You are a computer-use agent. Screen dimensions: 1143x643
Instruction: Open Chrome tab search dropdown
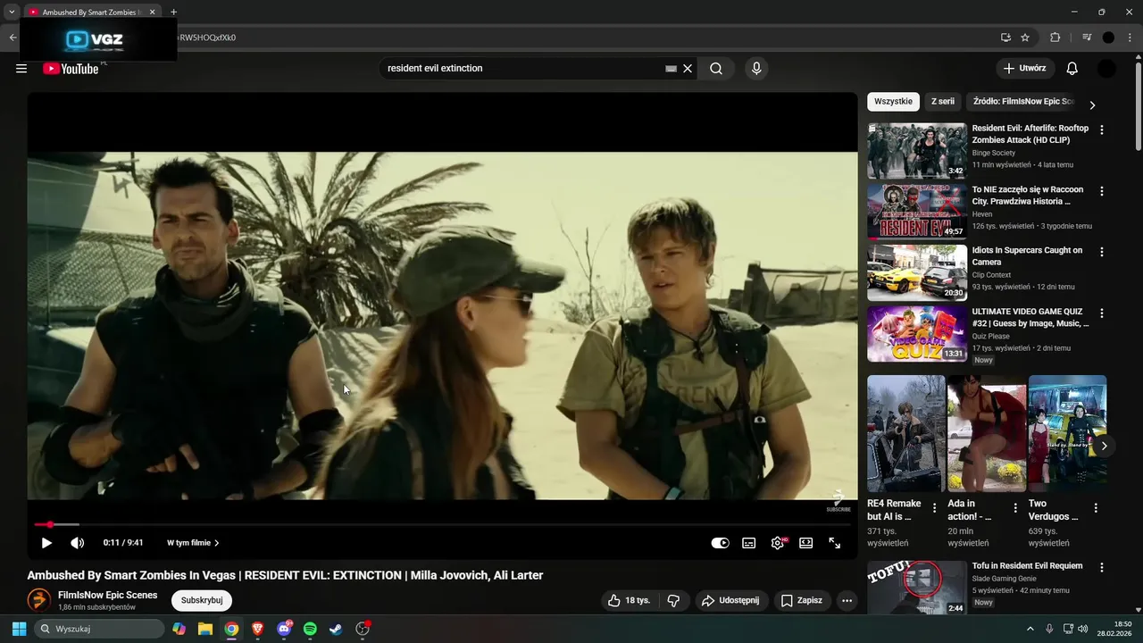(12, 13)
